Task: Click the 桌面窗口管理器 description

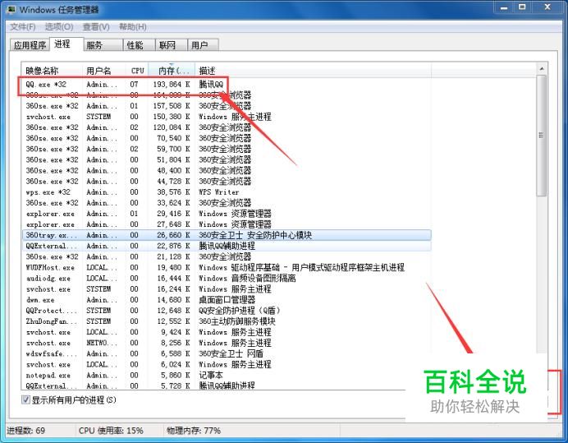Action: tap(227, 300)
